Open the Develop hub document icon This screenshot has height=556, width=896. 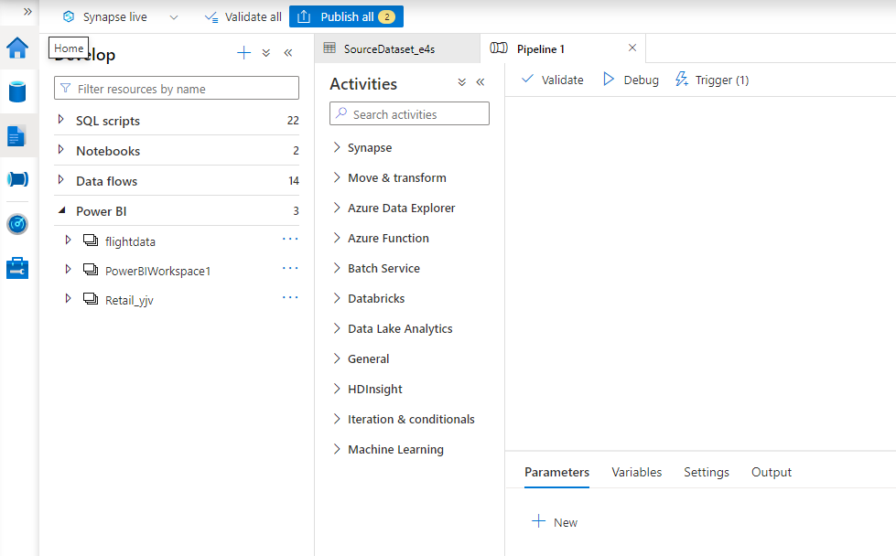tap(17, 136)
